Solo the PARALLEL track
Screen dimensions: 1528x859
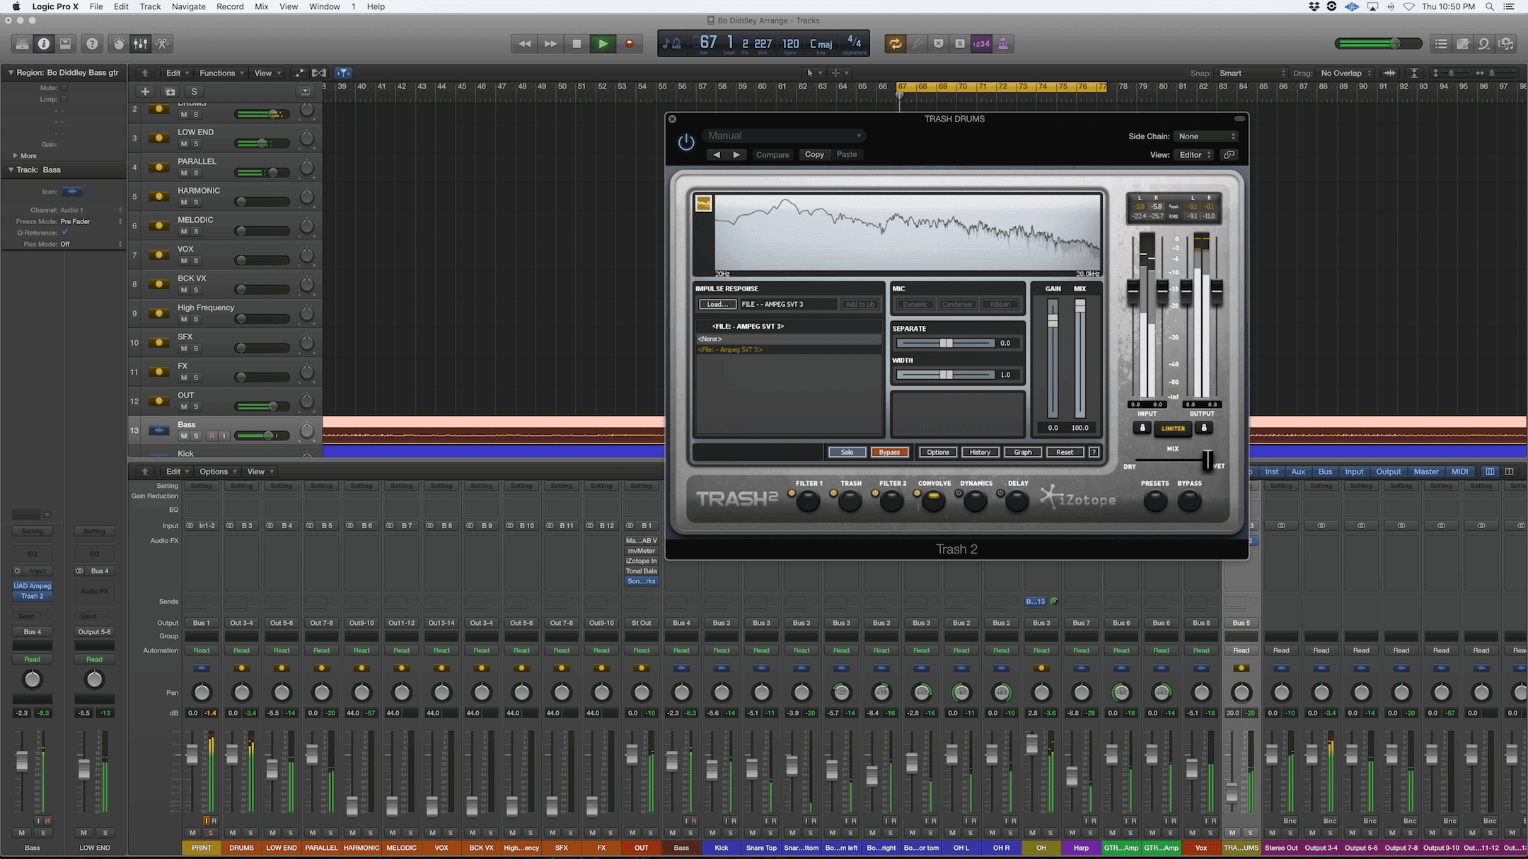196,173
